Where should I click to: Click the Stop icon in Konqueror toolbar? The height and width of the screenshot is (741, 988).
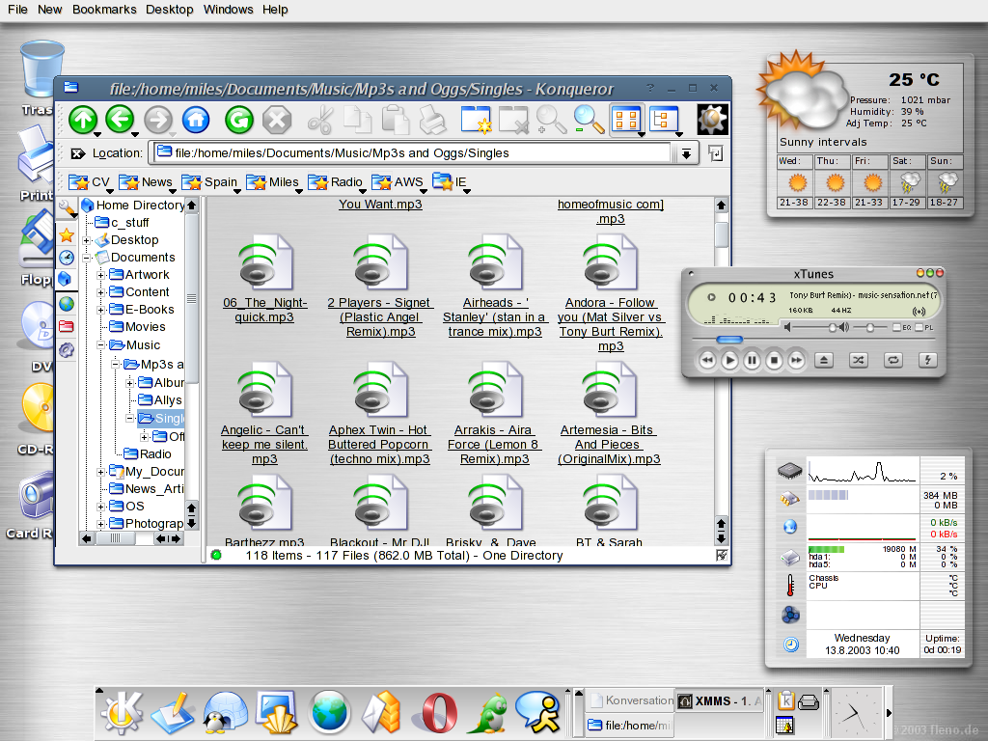[x=277, y=119]
